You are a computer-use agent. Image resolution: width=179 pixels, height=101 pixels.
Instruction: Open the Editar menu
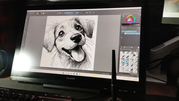coord(31,12)
